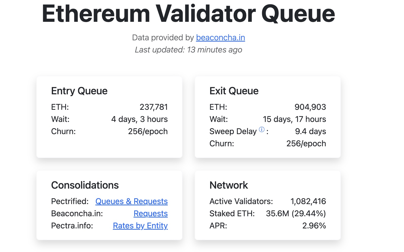Open the Beaconcha.in Requests link

(x=151, y=213)
